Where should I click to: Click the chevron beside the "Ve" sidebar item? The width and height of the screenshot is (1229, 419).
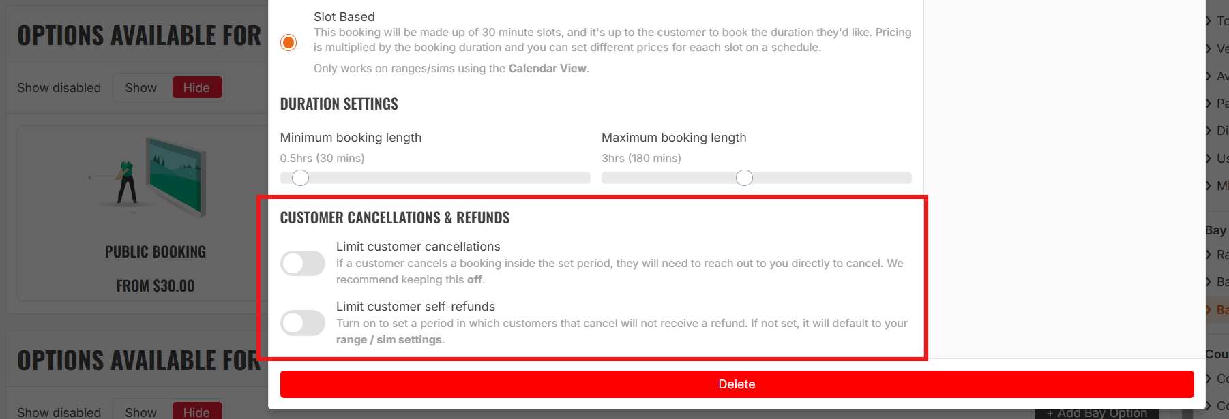point(1209,49)
